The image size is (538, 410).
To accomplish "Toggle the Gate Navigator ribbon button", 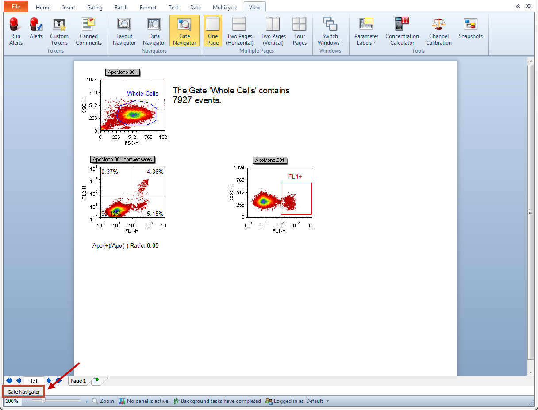I will pos(184,31).
